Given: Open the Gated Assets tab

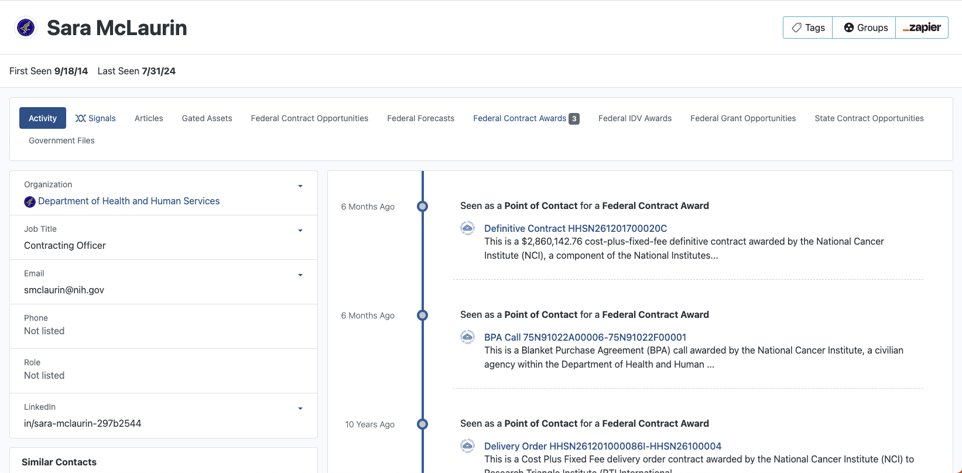Looking at the screenshot, I should 207,118.
